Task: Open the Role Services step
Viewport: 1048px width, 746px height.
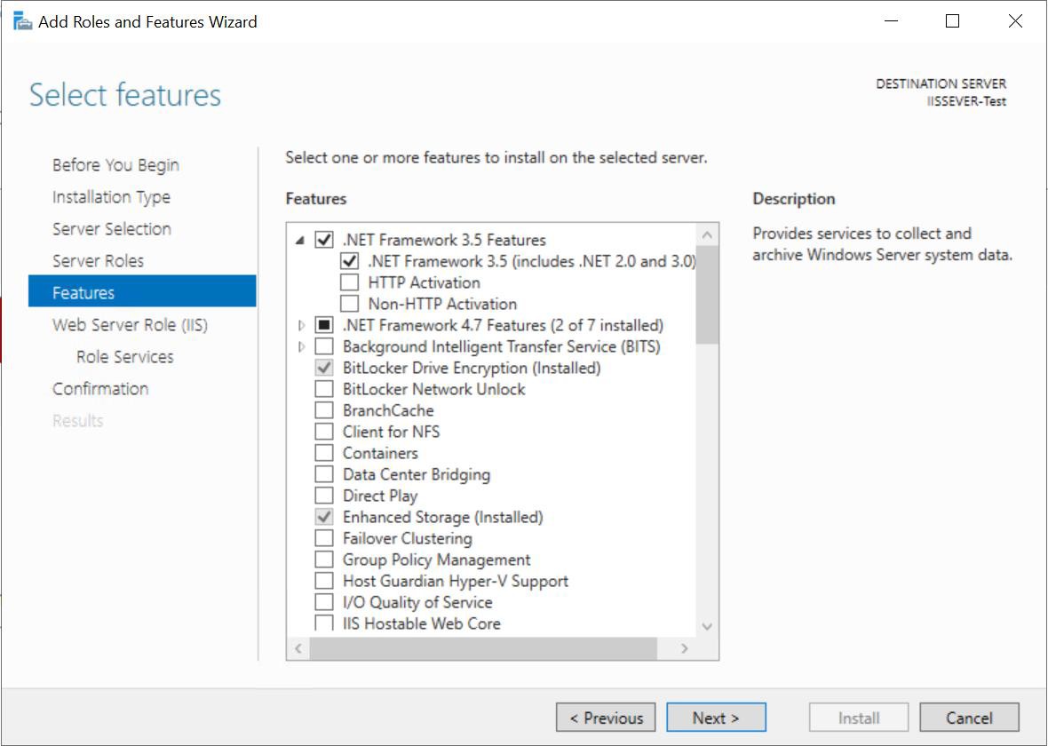Action: 125,357
